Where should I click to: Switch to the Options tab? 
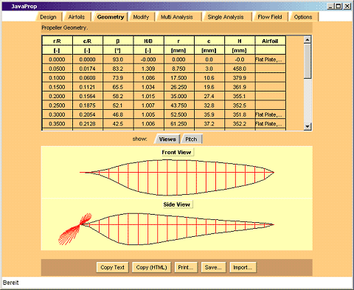click(x=303, y=17)
